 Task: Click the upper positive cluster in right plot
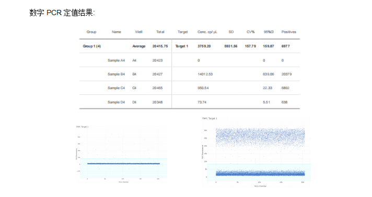[260, 138]
